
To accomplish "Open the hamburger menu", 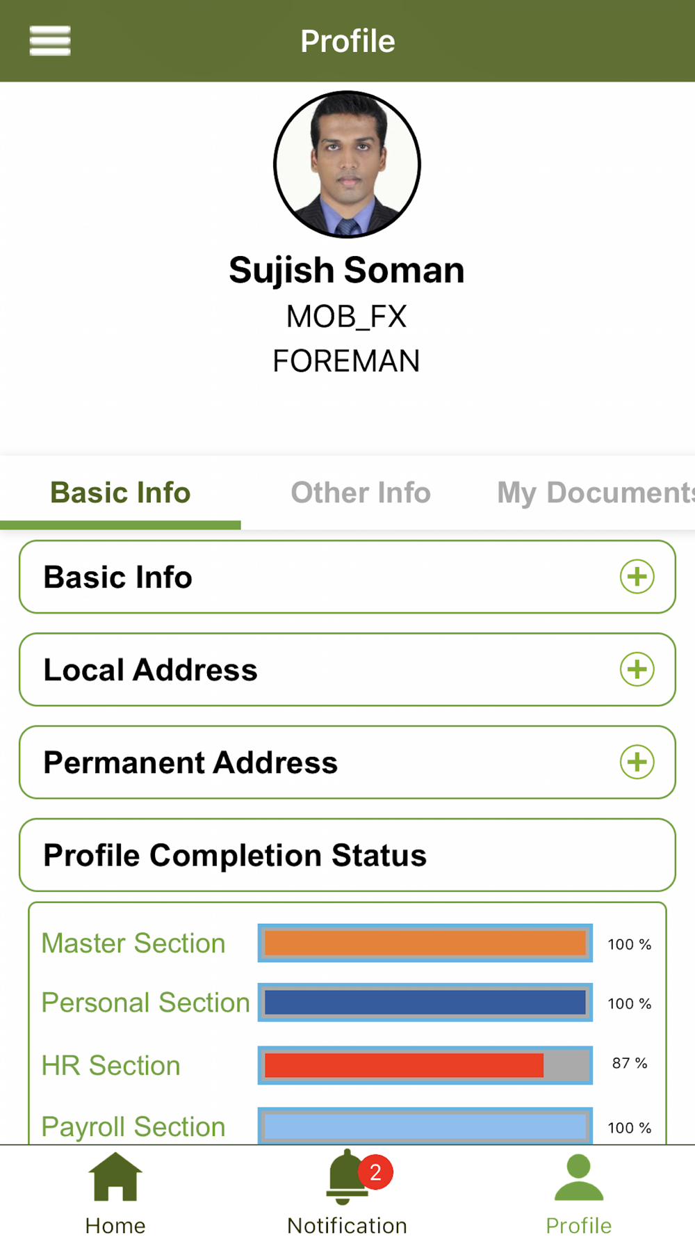I will point(50,40).
